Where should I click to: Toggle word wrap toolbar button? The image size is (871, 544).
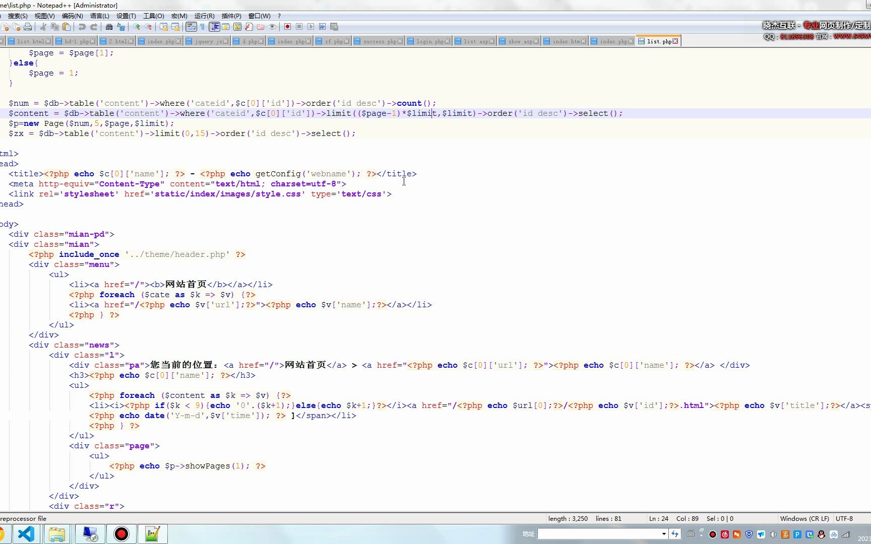click(x=191, y=27)
